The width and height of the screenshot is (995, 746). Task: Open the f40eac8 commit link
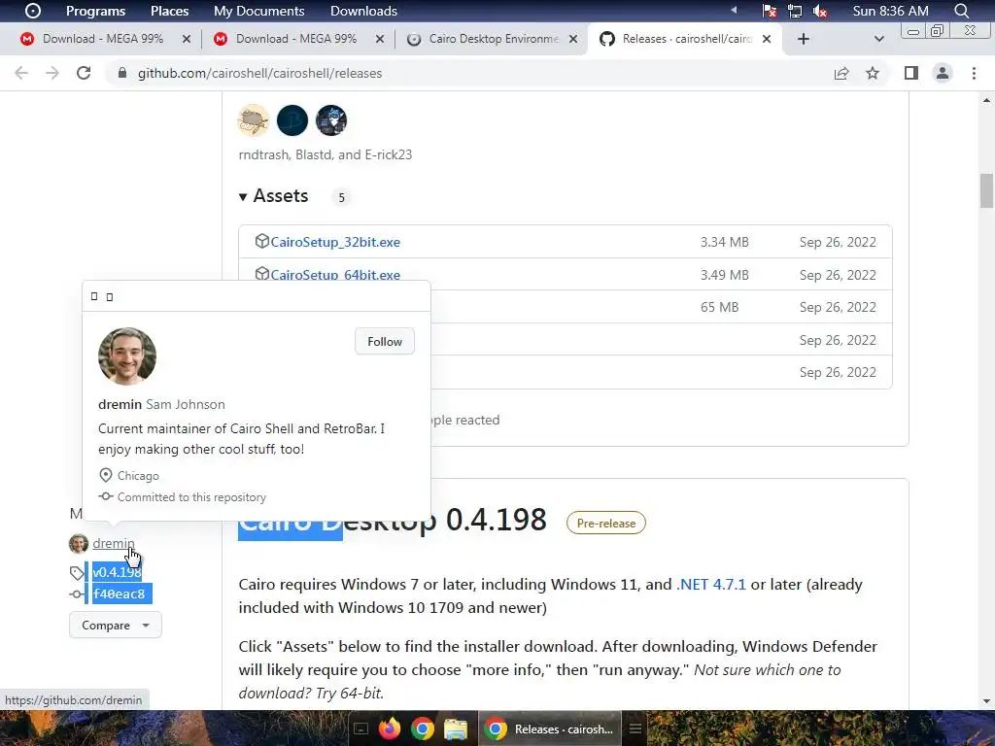pos(119,593)
